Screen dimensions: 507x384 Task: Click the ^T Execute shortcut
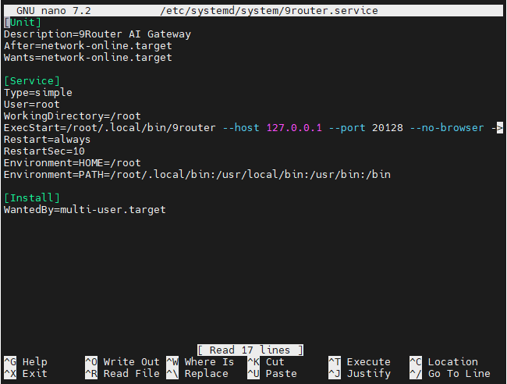(360, 361)
